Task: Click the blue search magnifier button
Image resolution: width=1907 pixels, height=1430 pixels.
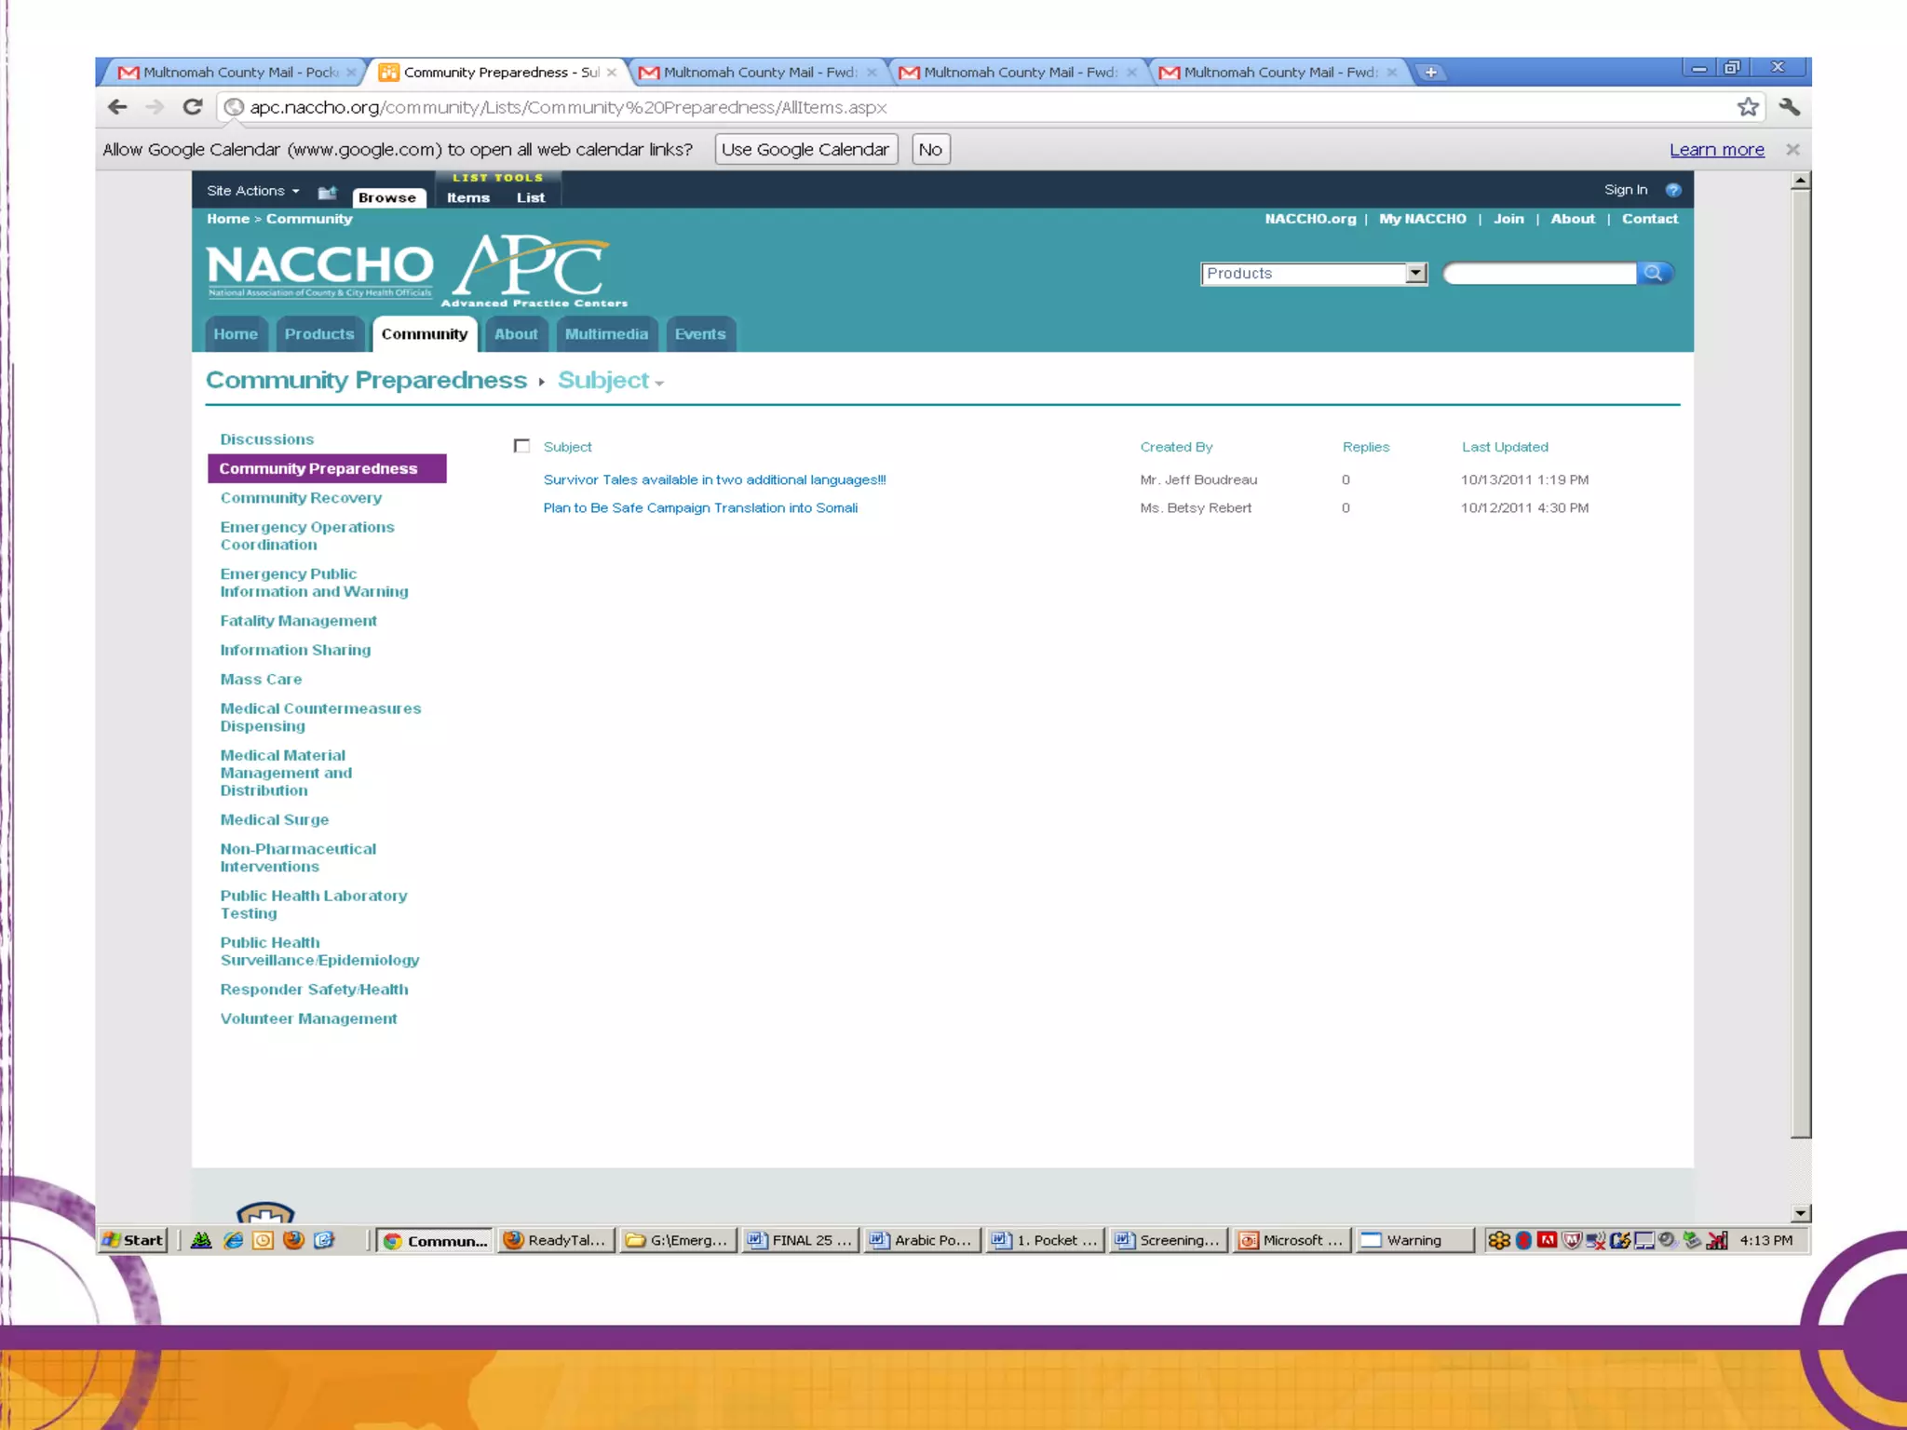Action: click(x=1654, y=273)
